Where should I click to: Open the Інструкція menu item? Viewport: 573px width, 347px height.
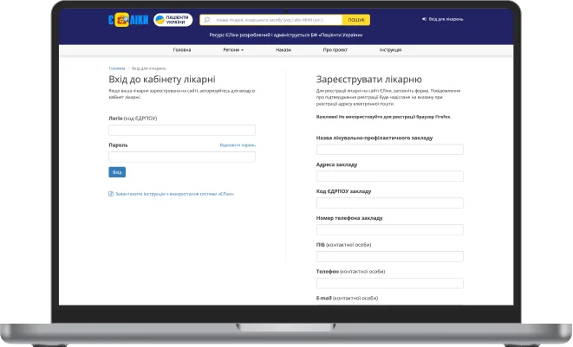pos(390,50)
